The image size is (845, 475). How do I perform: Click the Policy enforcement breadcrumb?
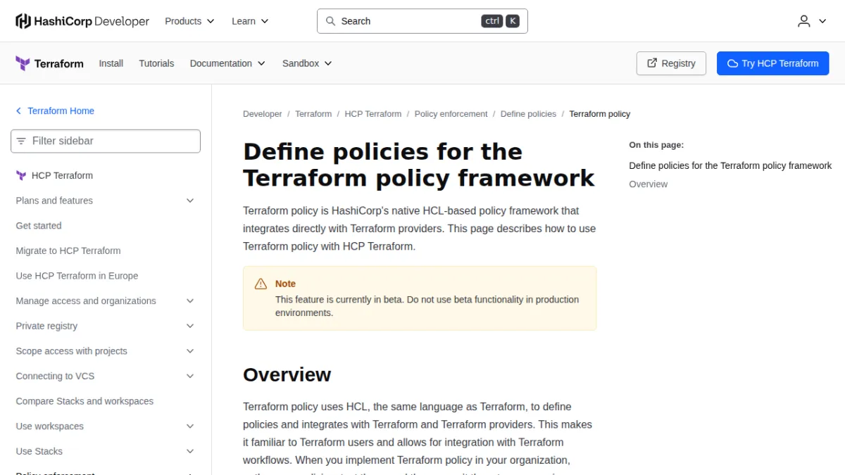tap(451, 114)
